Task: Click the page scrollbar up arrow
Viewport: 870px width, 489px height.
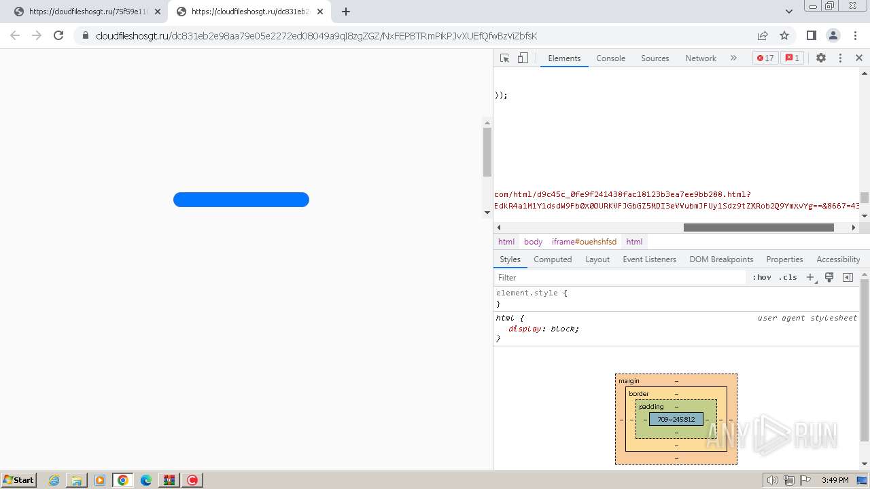Action: tap(487, 123)
